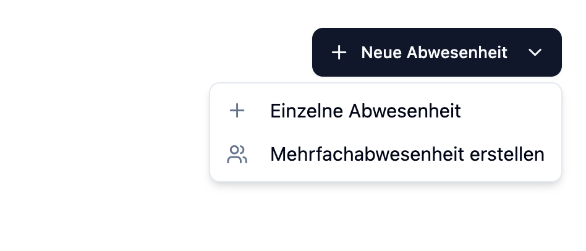Pick the second dropdown option Mehrfachabwesenheit erstellen
The width and height of the screenshot is (586, 251).
coord(407,155)
